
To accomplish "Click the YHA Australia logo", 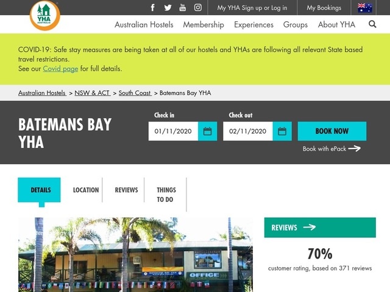I will tap(44, 15).
